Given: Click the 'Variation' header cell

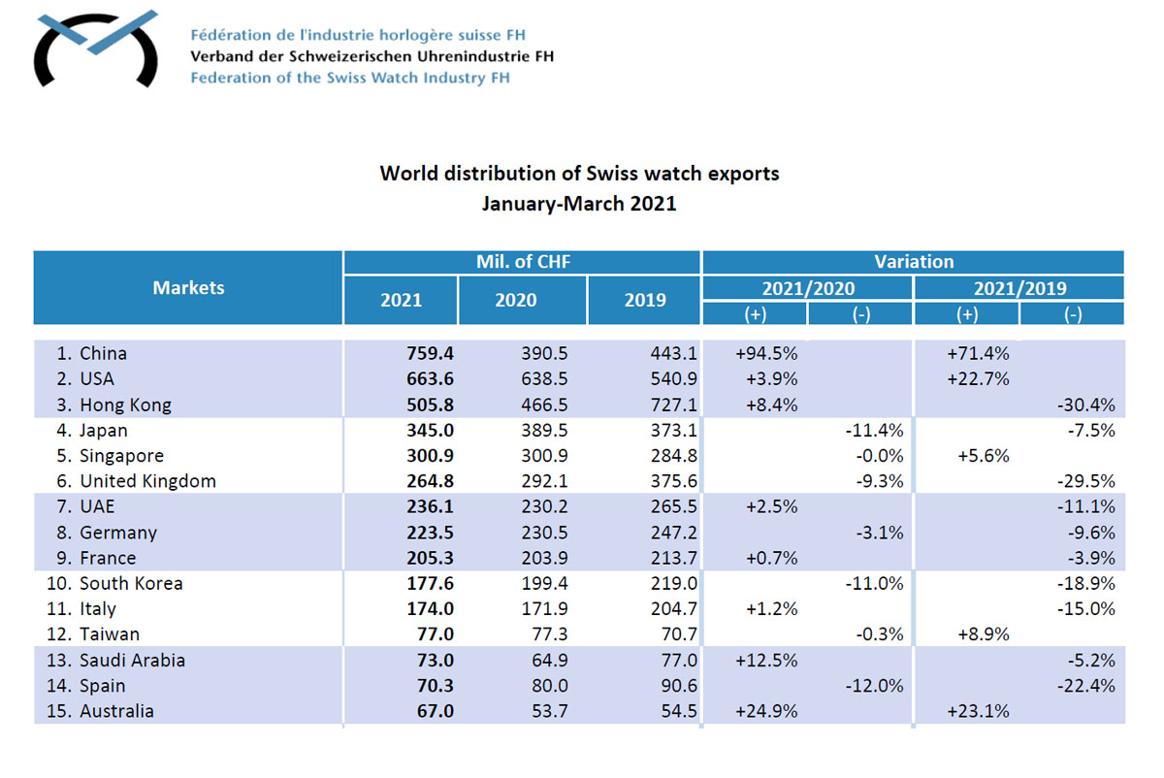Looking at the screenshot, I should [x=913, y=262].
